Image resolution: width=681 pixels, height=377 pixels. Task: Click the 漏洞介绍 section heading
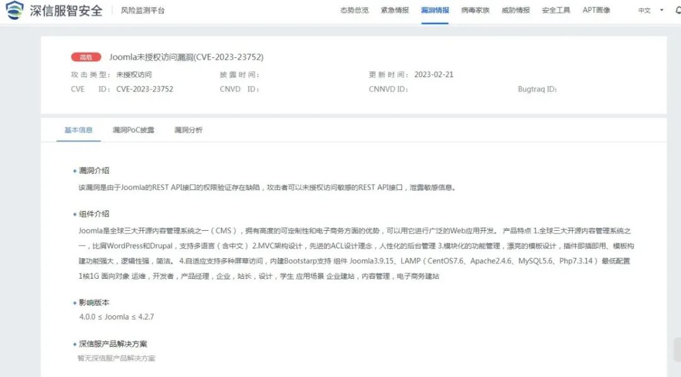(94, 171)
